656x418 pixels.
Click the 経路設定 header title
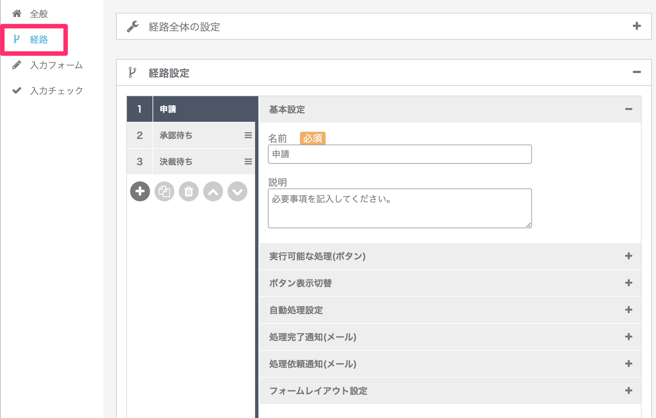coord(169,73)
